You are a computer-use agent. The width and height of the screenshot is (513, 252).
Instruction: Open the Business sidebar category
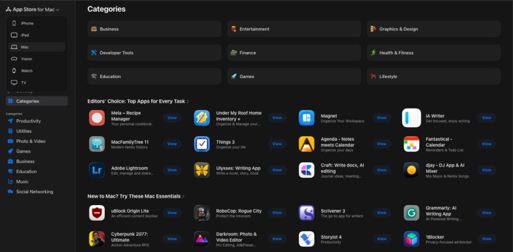point(37,161)
